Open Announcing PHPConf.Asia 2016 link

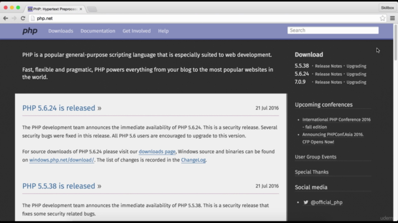click(333, 138)
